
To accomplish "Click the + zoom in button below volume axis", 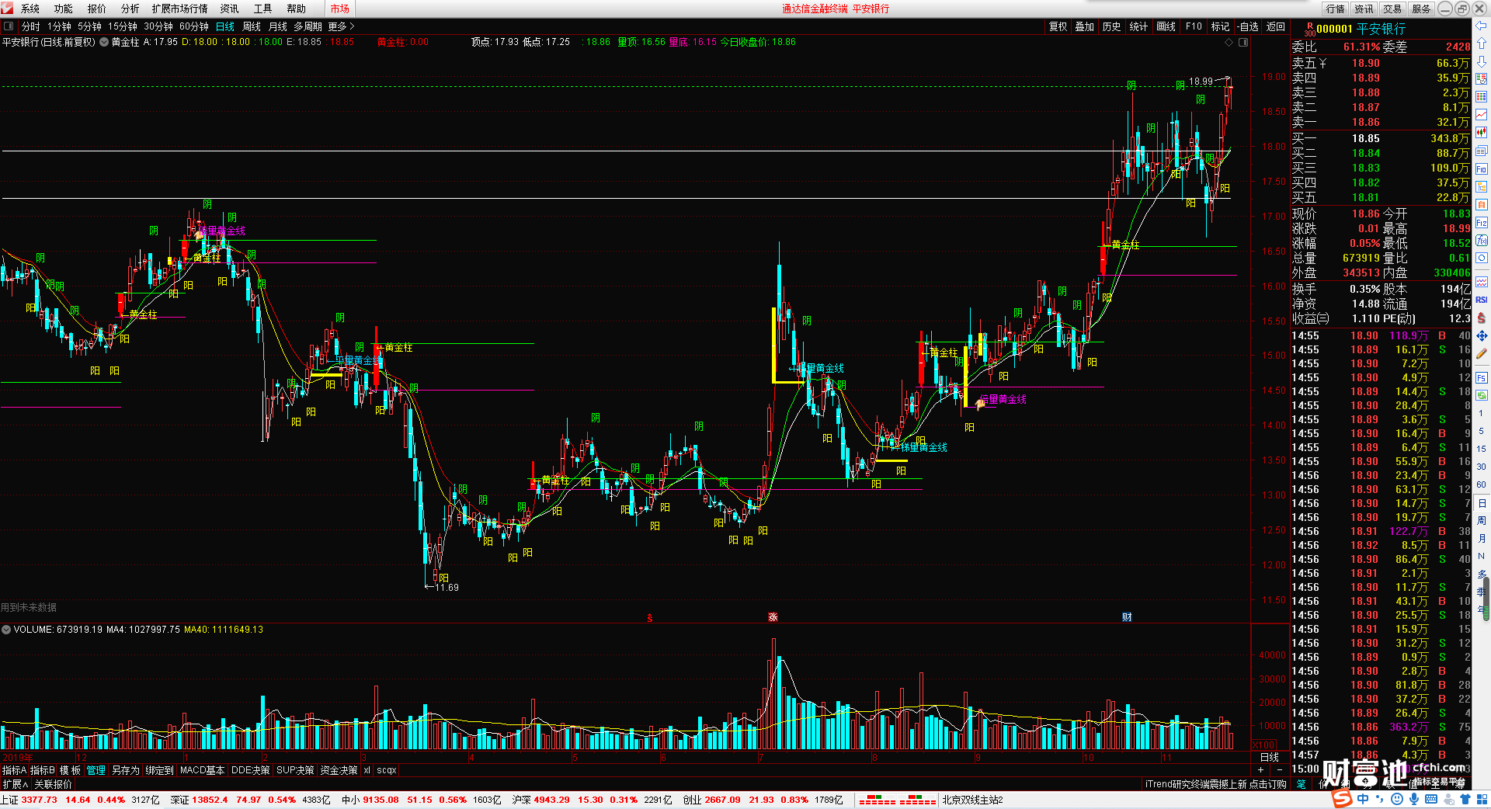I will pos(1260,770).
